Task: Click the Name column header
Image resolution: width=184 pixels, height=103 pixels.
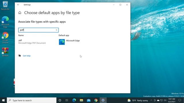Action: pyautogui.click(x=21, y=35)
